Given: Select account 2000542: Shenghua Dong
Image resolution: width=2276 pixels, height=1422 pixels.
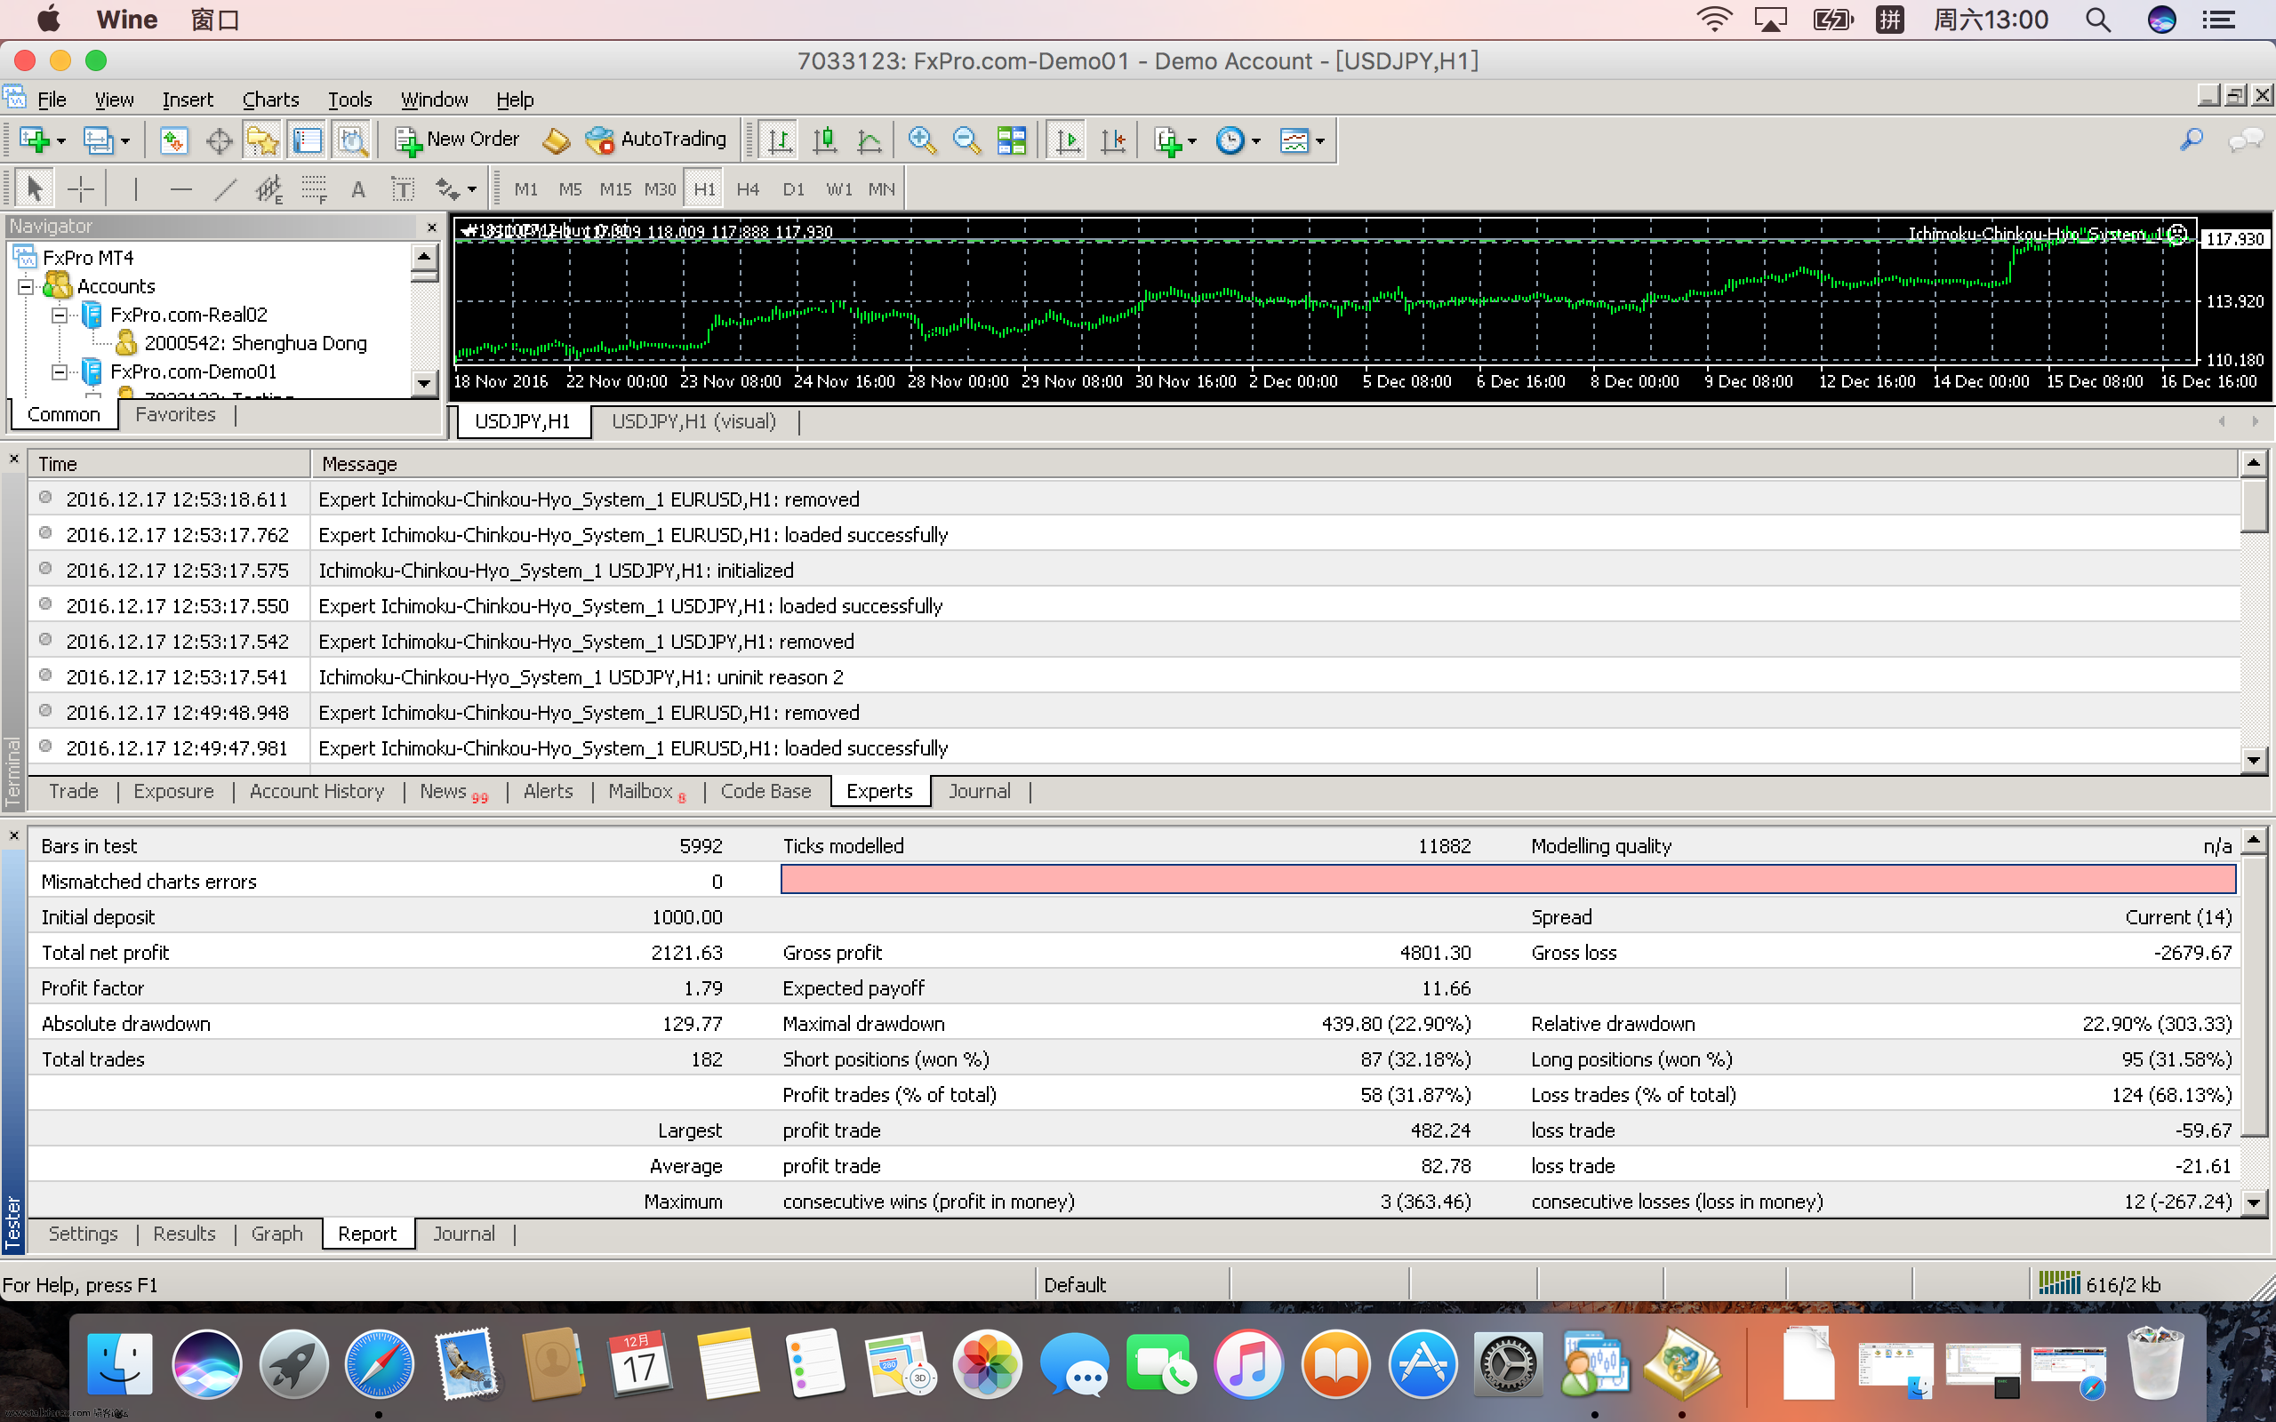Looking at the screenshot, I should (256, 343).
